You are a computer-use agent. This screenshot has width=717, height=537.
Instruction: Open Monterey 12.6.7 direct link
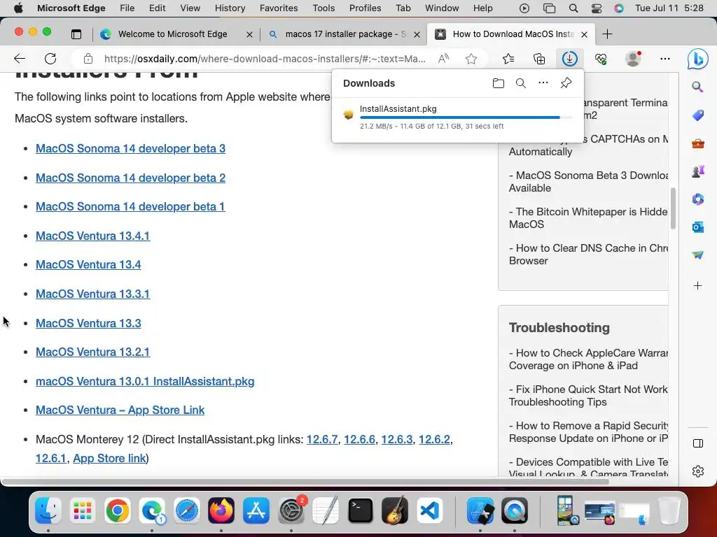(322, 439)
